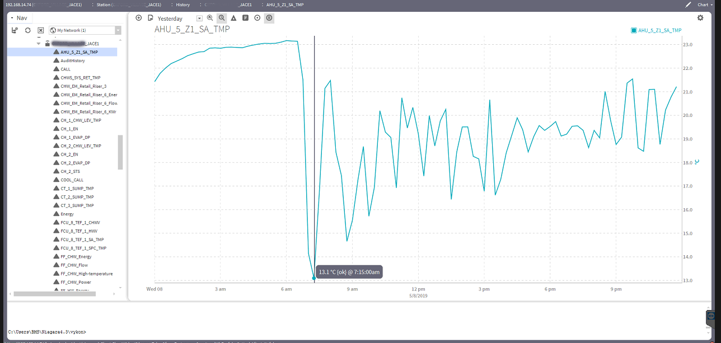This screenshot has width=721, height=343.
Task: Click the pencil edit icon in top bar
Action: pos(688,4)
